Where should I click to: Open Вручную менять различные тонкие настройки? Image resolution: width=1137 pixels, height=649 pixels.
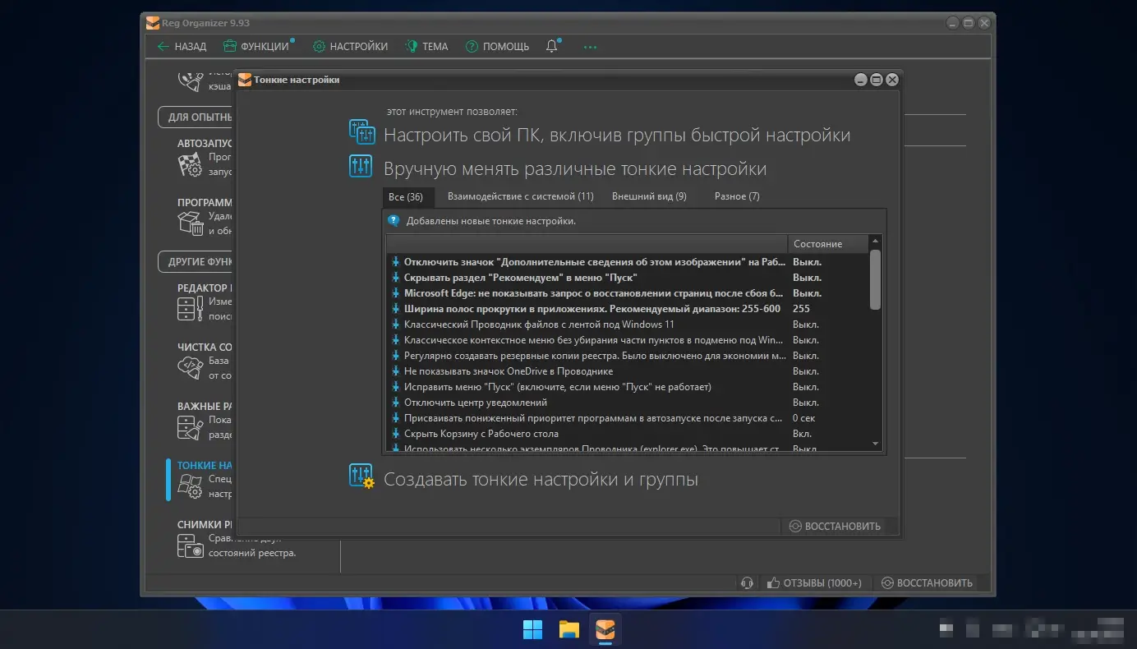click(575, 169)
